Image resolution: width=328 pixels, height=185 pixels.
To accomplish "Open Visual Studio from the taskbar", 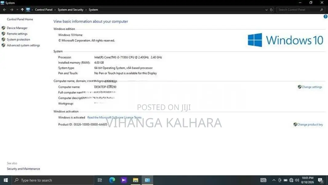I will pyautogui.click(x=124, y=180).
